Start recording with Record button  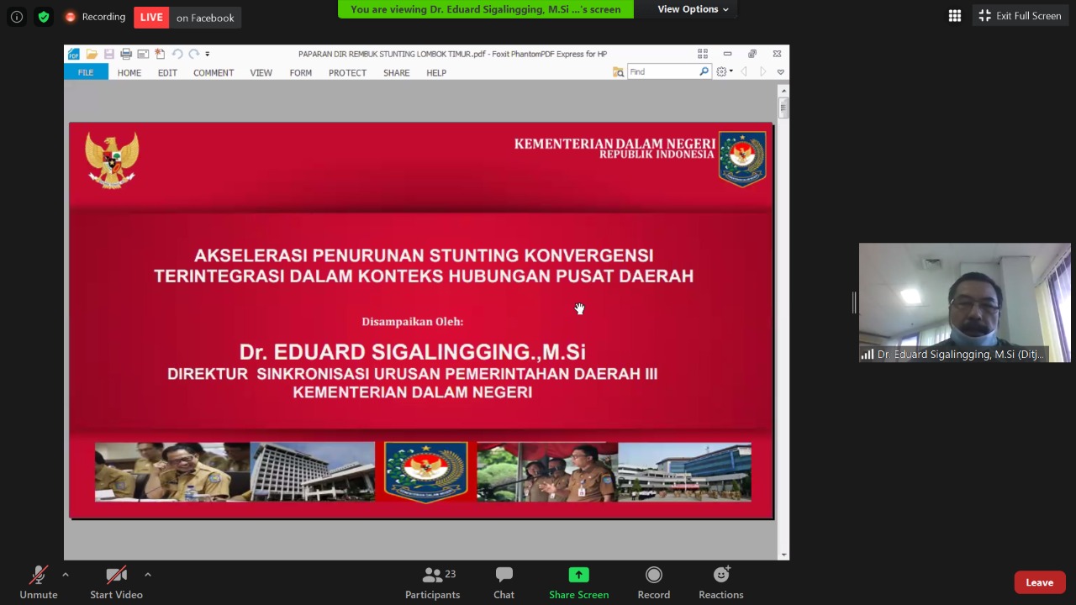[653, 582]
